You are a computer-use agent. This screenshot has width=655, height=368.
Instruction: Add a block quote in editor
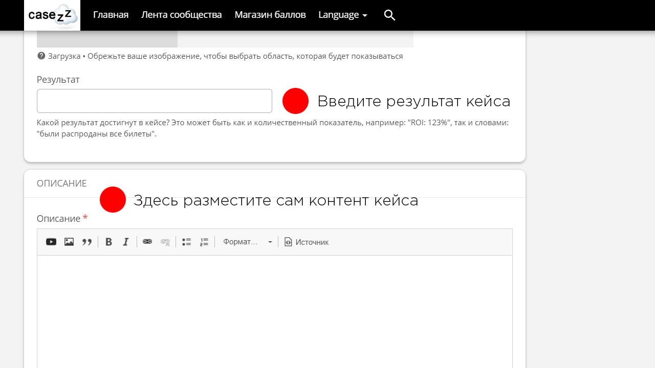[87, 242]
